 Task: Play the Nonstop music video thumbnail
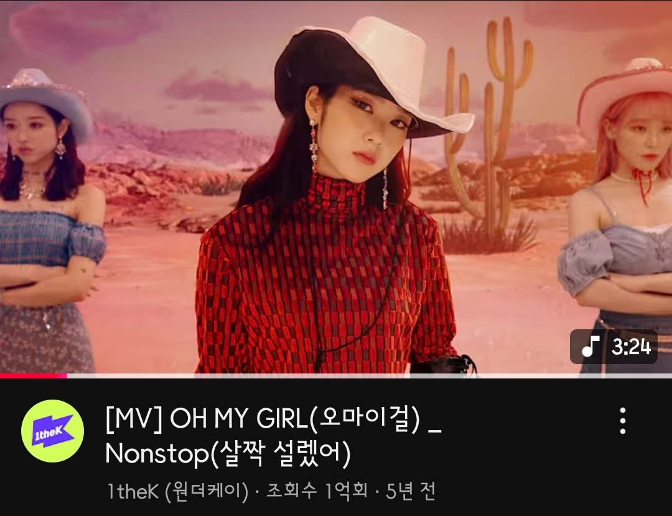pos(336,187)
